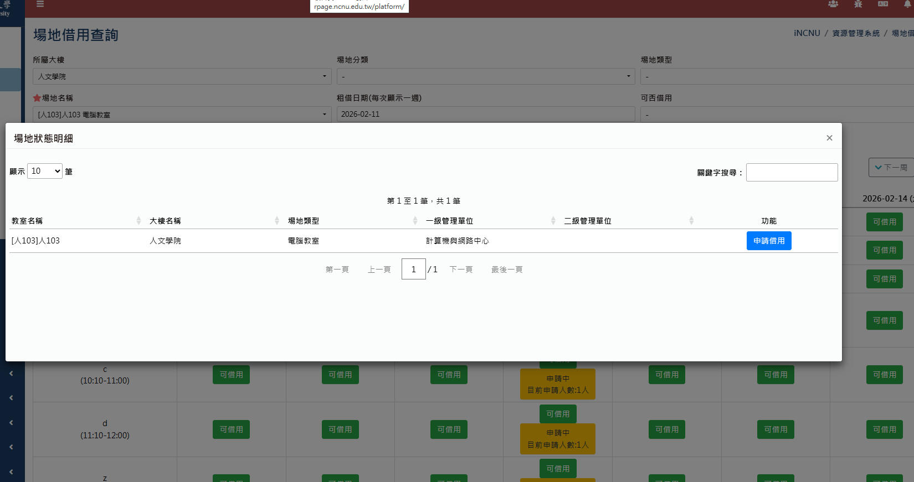Toggle the hamburger sidebar menu
Viewport: 914px width, 482px height.
pos(40,4)
